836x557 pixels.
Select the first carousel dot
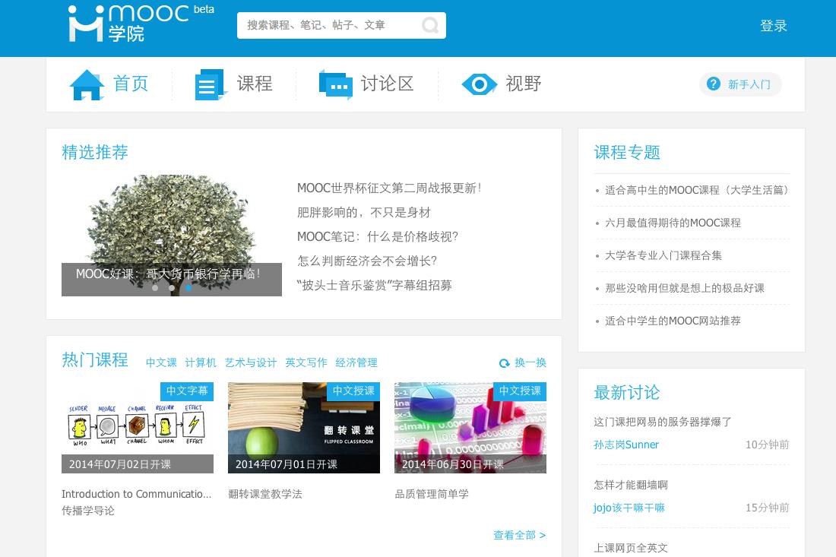(154, 288)
